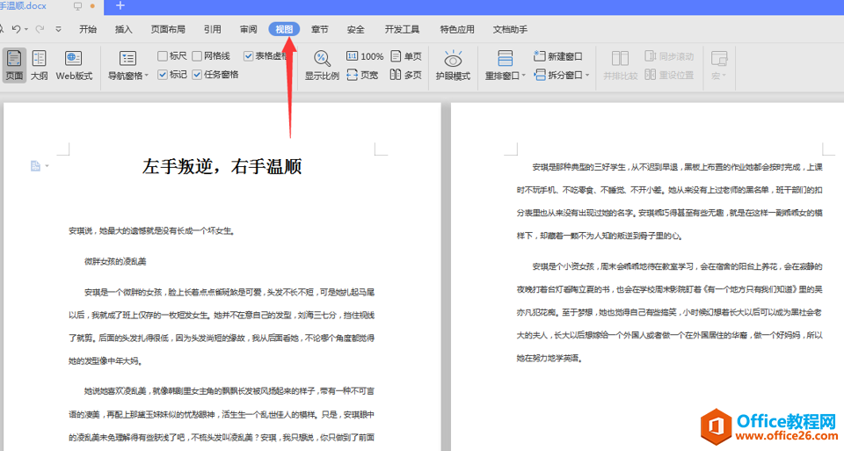Open the 插入 Insert tab
The height and width of the screenshot is (451, 844).
pos(123,29)
